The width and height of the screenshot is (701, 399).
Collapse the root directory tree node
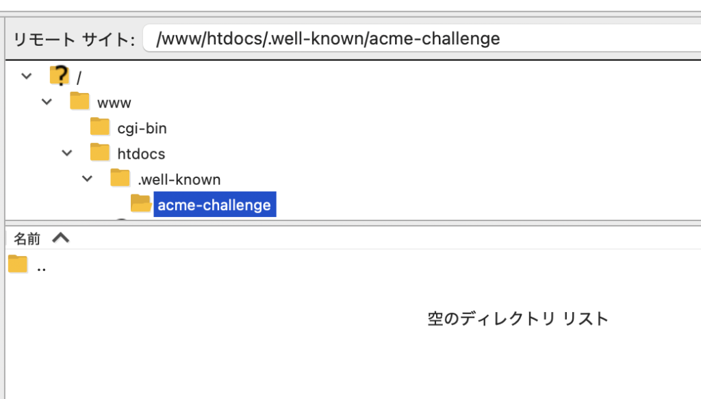(x=27, y=76)
